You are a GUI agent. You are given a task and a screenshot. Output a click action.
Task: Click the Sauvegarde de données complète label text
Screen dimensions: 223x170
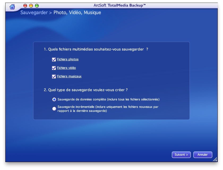pos(108,99)
